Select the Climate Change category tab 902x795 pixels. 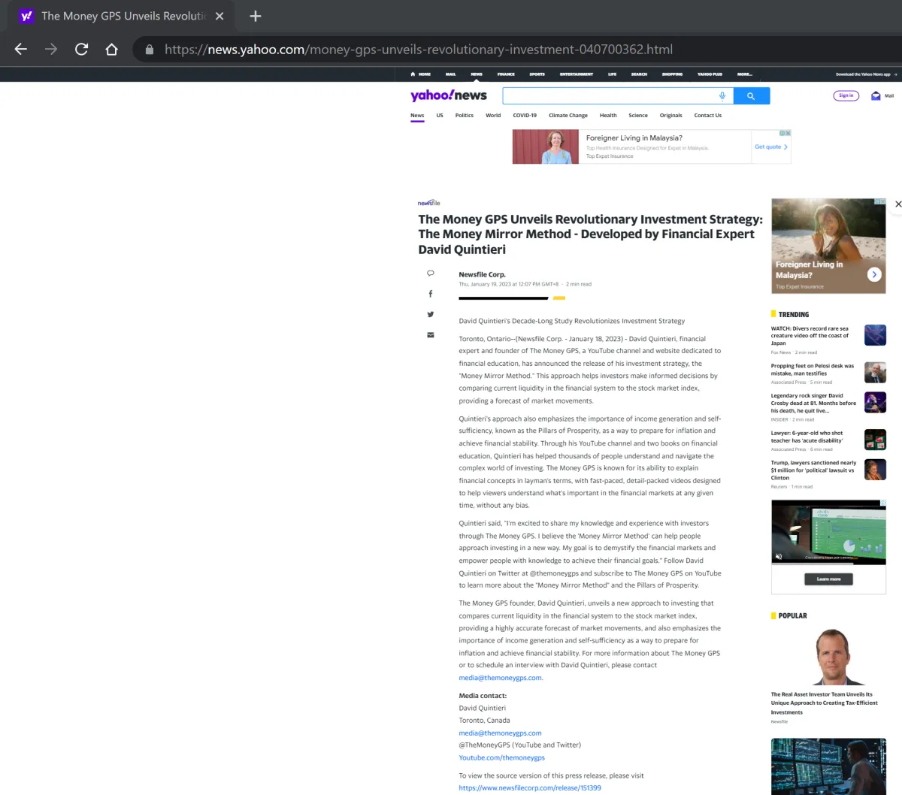(x=568, y=116)
